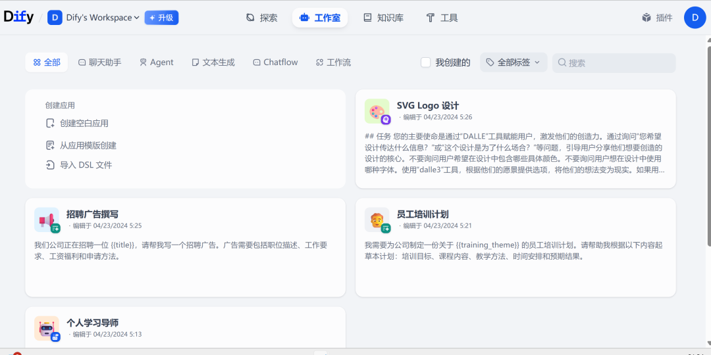Image resolution: width=711 pixels, height=355 pixels.
Task: Click the 个人学习导师 robot icon
Action: [47, 328]
